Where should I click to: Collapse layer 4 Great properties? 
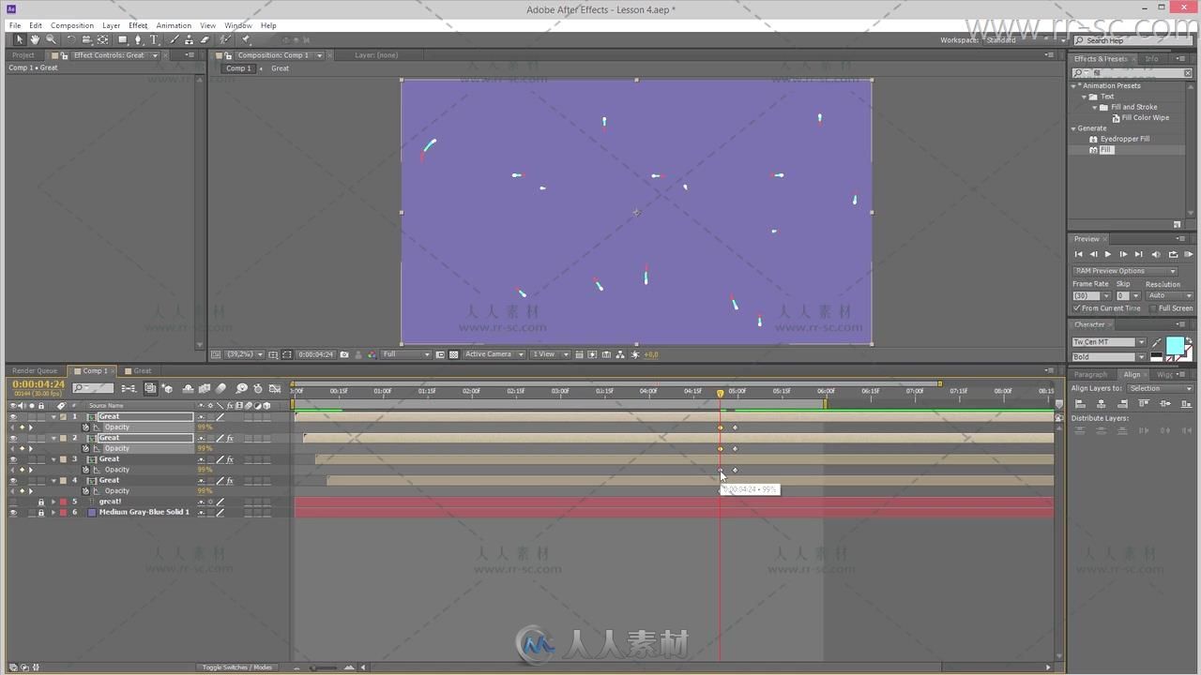point(53,481)
